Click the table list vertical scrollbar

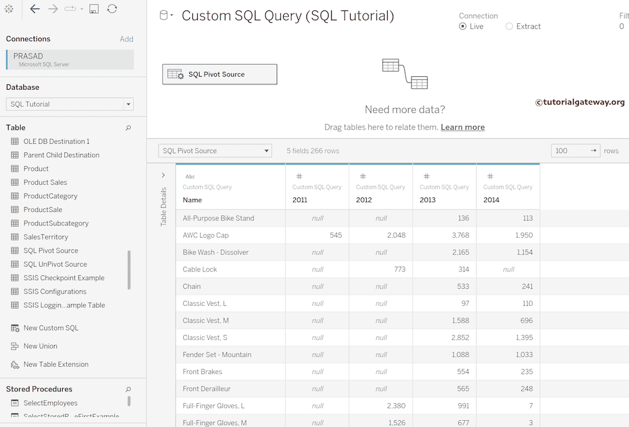129,270
